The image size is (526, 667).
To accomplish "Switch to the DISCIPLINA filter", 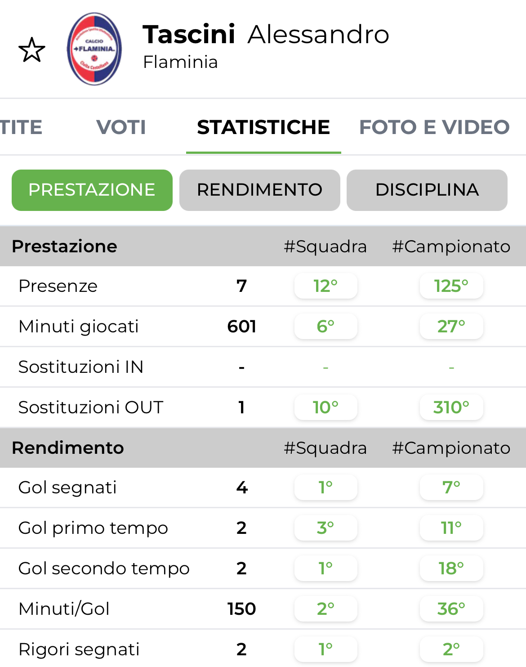I will pyautogui.click(x=427, y=190).
